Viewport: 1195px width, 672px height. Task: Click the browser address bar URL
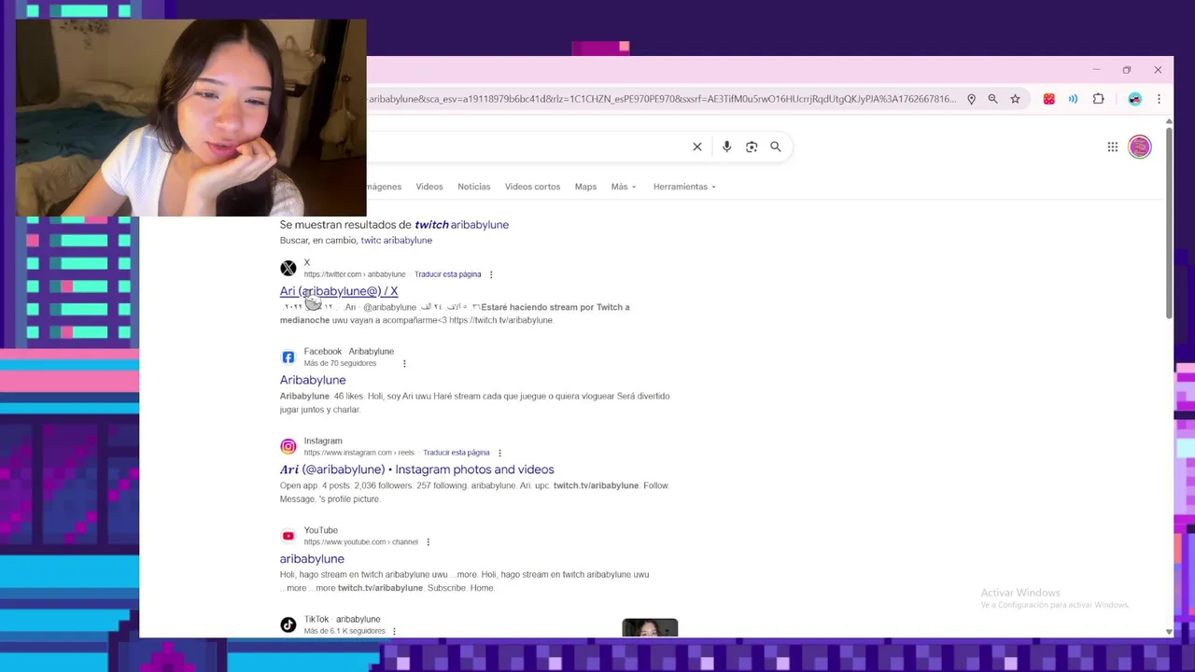(x=663, y=99)
